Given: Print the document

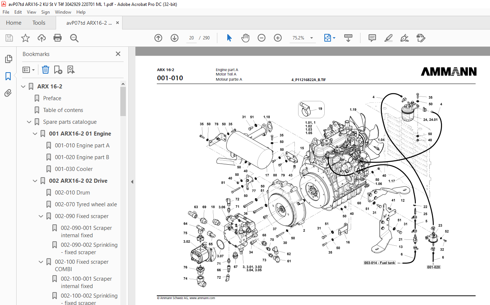Looking at the screenshot, I should click(58, 38).
